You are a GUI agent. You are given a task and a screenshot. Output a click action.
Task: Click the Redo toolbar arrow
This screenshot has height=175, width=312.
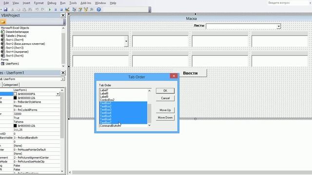[42, 9]
